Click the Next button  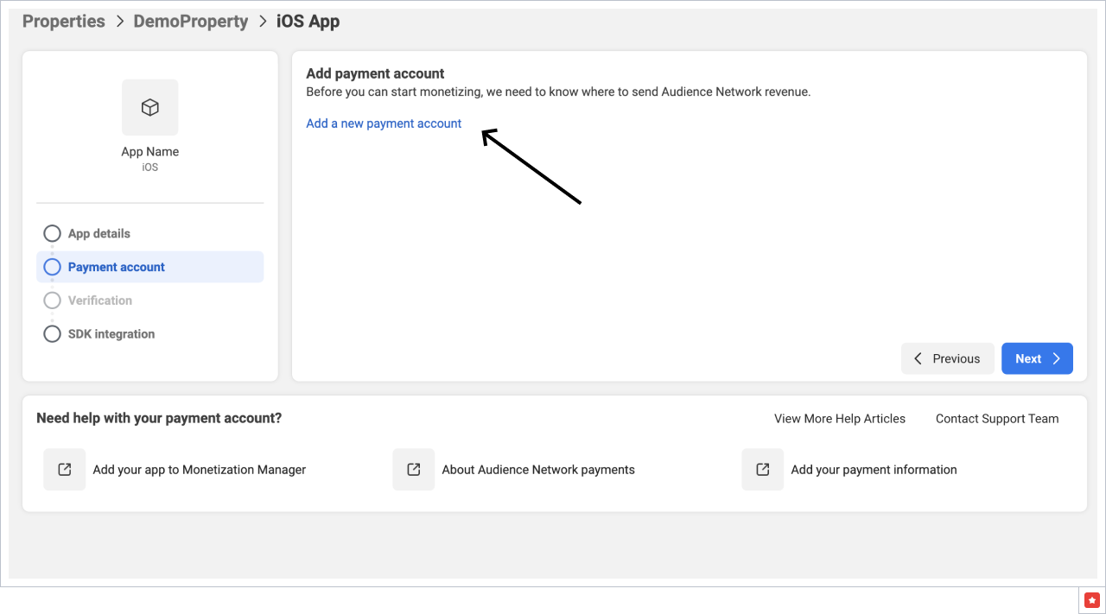tap(1037, 358)
